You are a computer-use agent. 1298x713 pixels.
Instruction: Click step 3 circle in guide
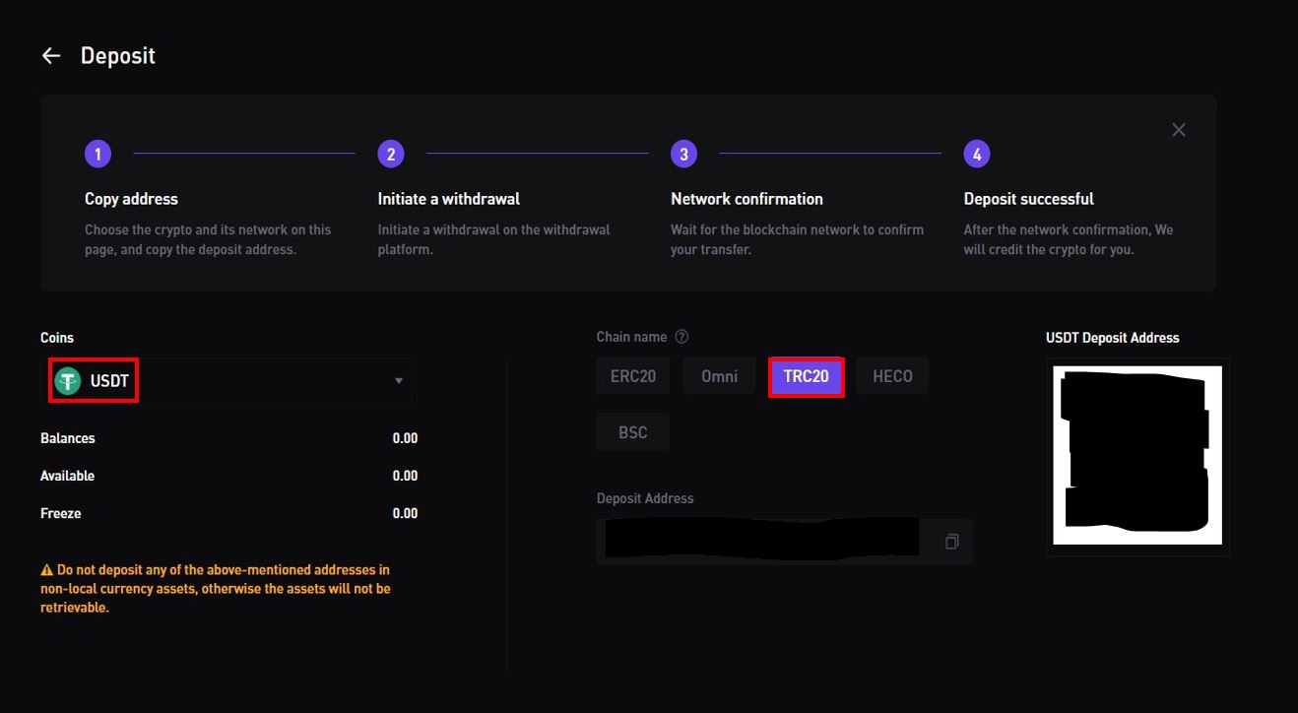[x=683, y=154]
